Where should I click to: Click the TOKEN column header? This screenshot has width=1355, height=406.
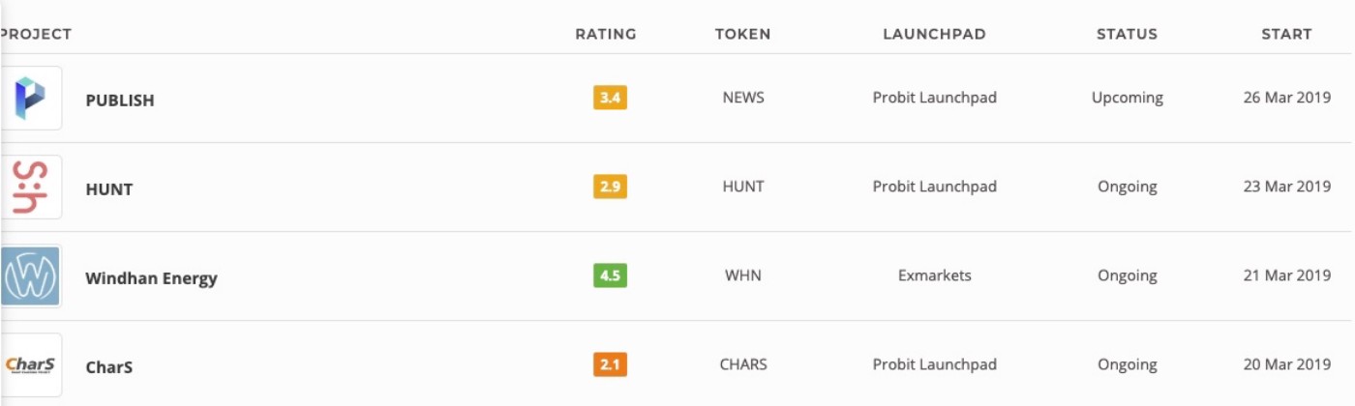pyautogui.click(x=742, y=34)
